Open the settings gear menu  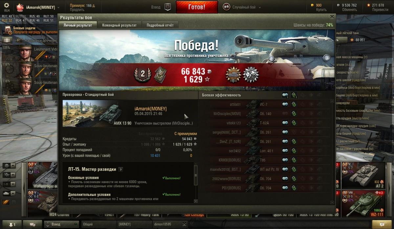tap(7, 5)
